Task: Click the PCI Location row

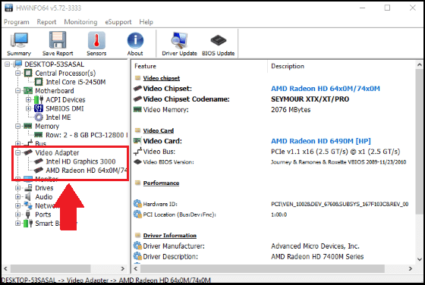Action: tap(274, 215)
